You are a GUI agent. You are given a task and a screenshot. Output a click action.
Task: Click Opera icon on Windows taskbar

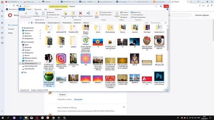[x=37, y=118]
